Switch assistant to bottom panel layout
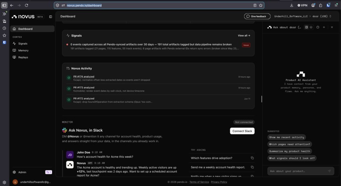 (x=311, y=27)
